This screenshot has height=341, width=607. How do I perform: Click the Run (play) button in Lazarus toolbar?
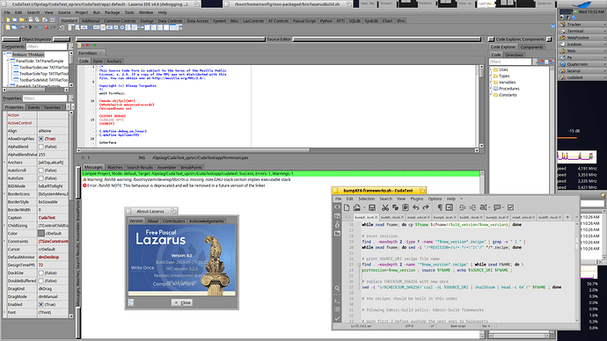point(31,27)
